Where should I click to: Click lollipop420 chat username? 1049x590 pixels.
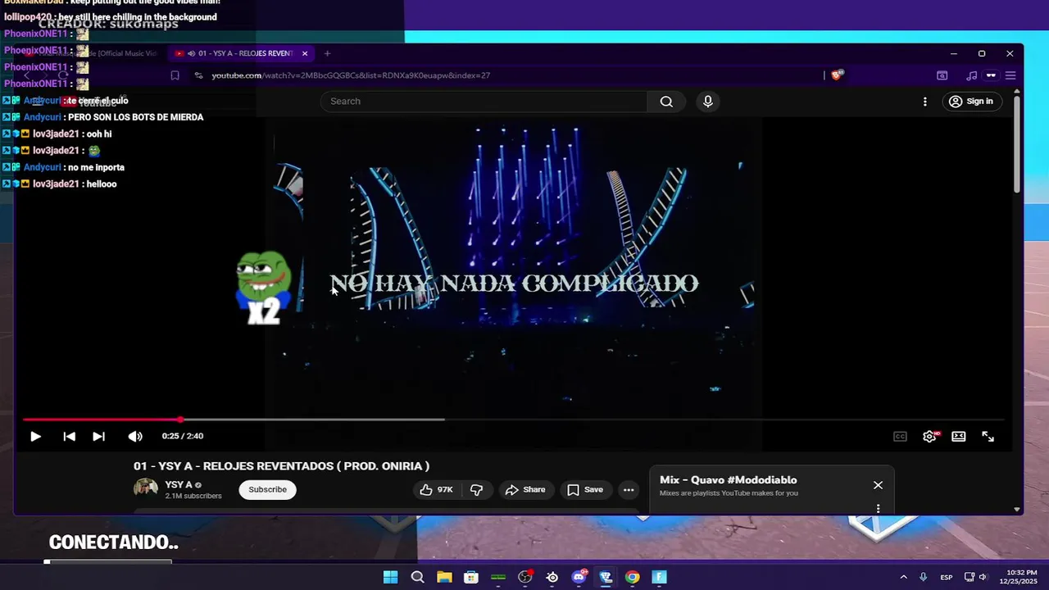[28, 16]
